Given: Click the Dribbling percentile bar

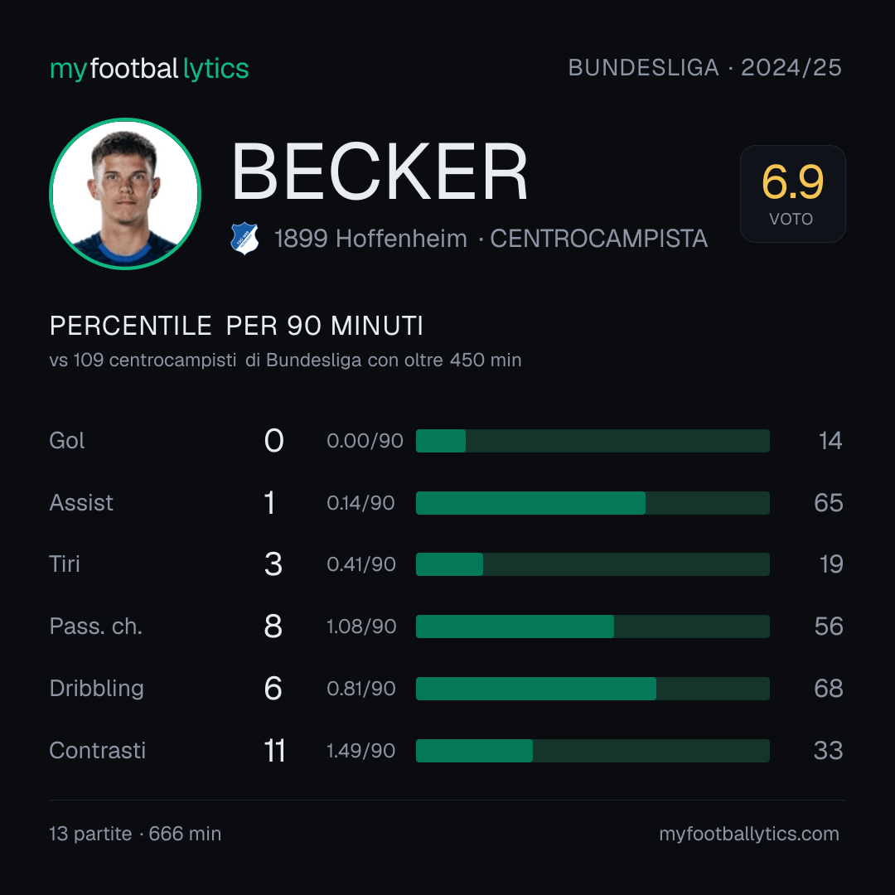Looking at the screenshot, I should 593,689.
